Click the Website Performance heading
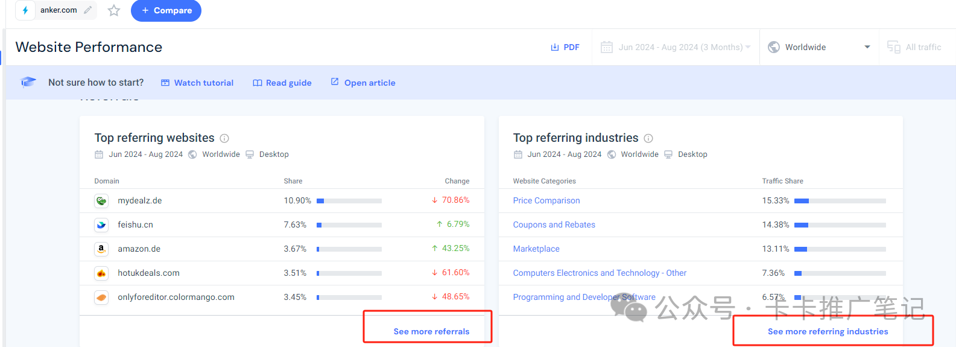 point(89,47)
